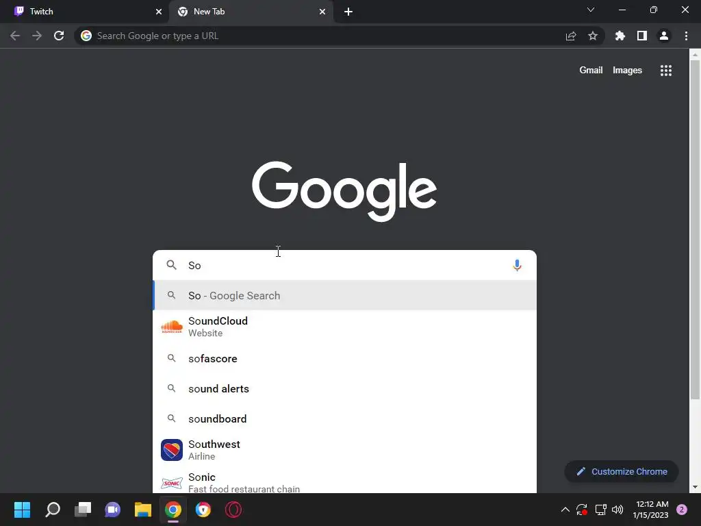This screenshot has height=526, width=701.
Task: Bookmark this tab with the star icon
Action: tap(593, 36)
